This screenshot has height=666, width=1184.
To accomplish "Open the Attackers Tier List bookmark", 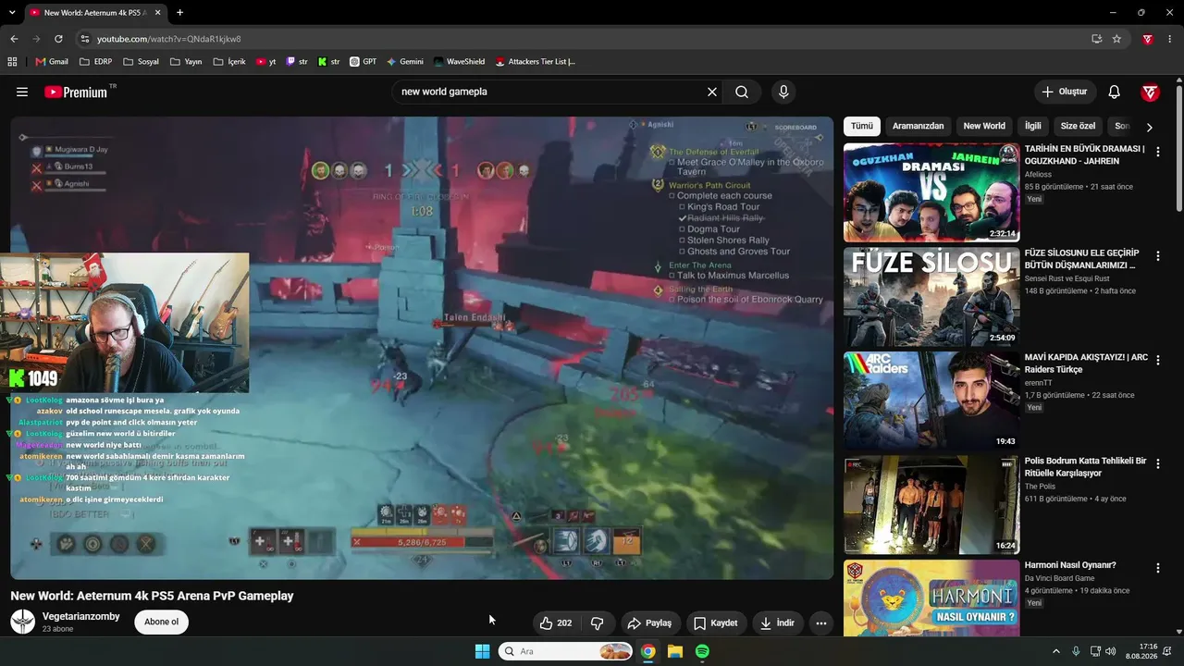I will click(536, 62).
